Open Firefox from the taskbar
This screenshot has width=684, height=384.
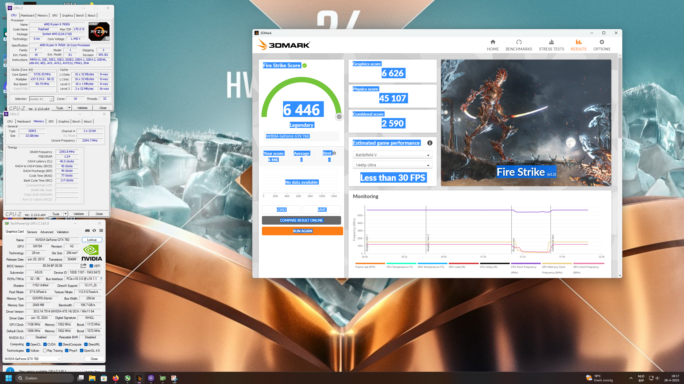(x=115, y=378)
